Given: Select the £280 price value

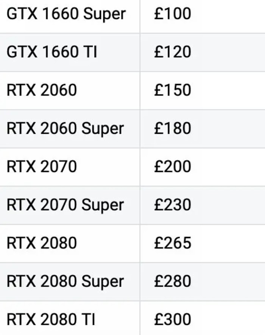Looking at the screenshot, I should 172,281.
